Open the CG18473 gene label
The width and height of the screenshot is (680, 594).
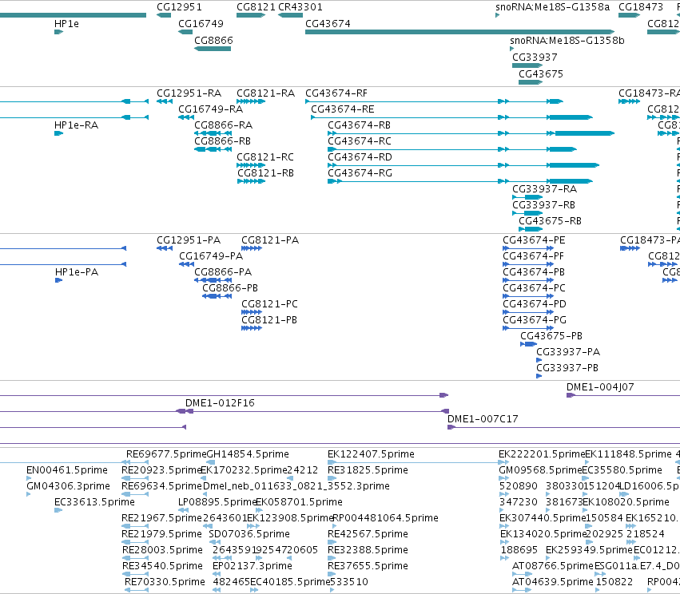pyautogui.click(x=641, y=7)
